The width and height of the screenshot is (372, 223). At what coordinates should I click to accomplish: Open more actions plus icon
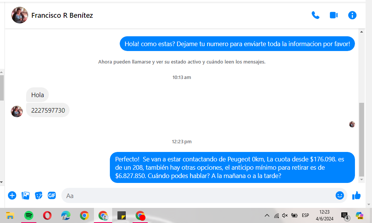click(12, 195)
